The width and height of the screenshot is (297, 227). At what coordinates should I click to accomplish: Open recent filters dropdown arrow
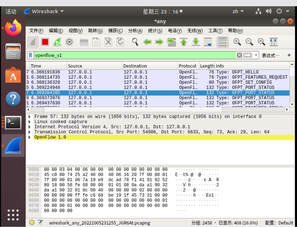point(256,55)
